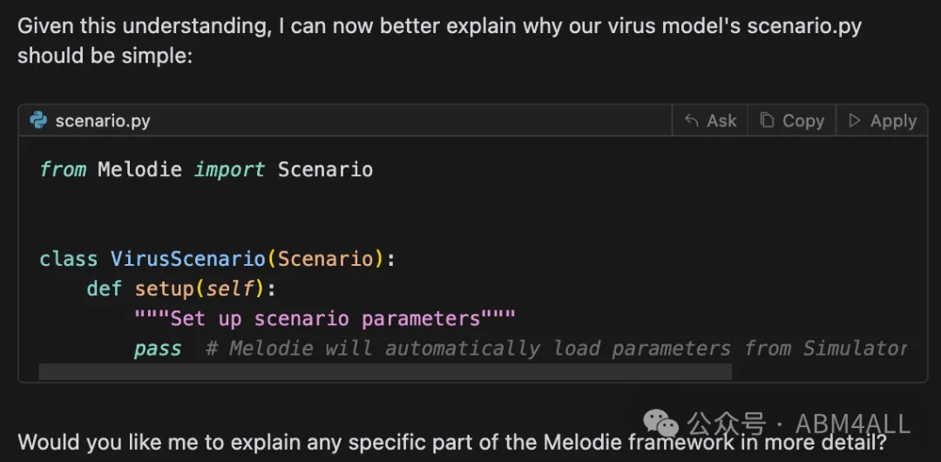Viewport: 941px width, 462px height.
Task: Click the Copy clipboard icon
Action: click(767, 120)
